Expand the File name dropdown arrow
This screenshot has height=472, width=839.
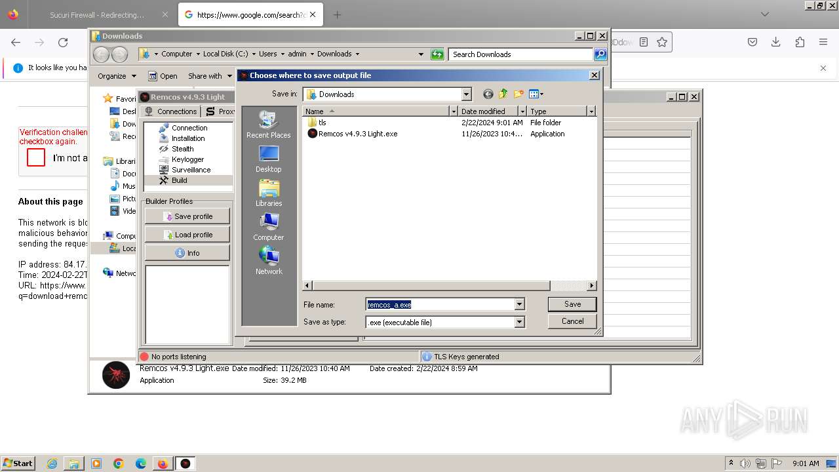[x=519, y=304]
